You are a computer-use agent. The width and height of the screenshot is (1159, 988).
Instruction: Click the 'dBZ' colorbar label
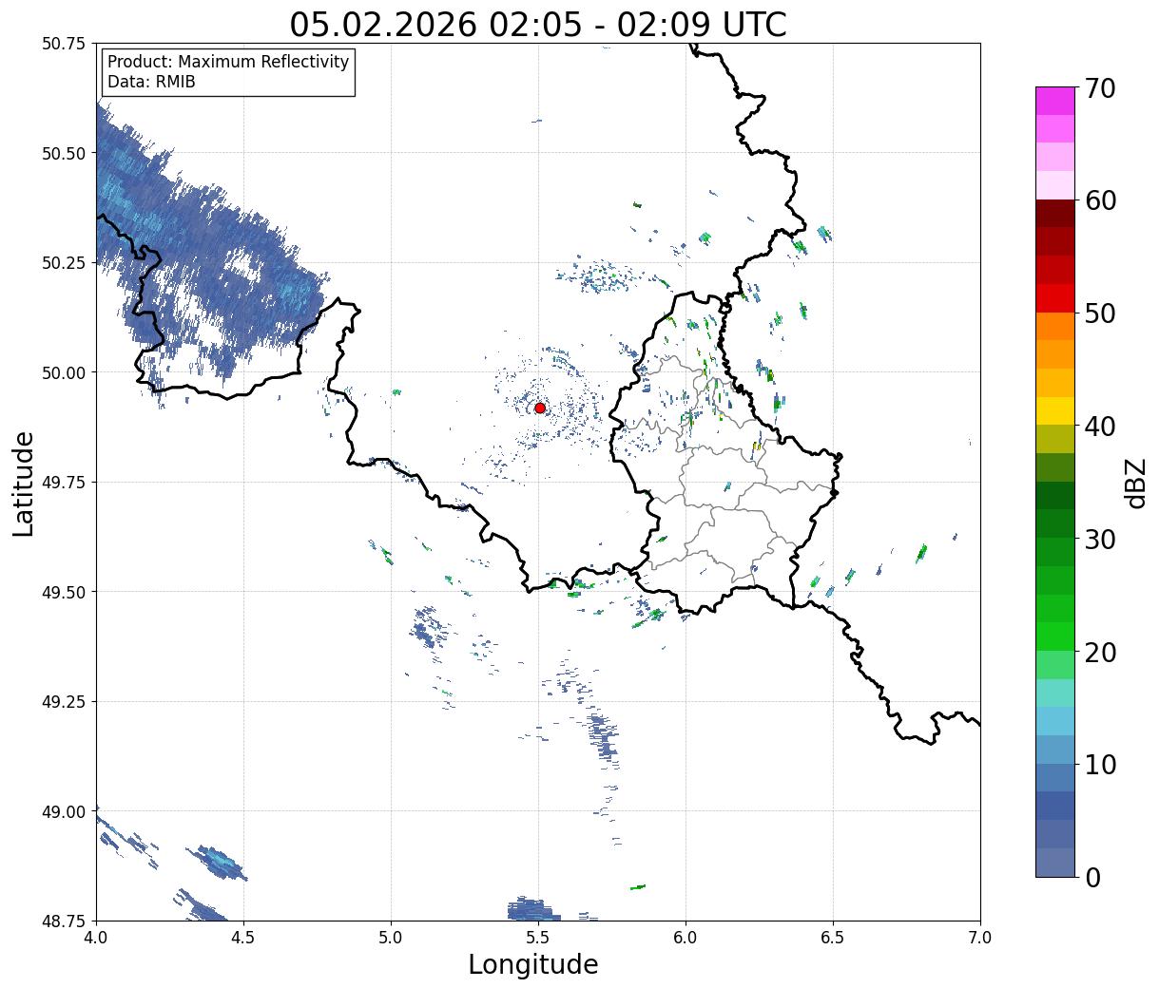[x=1135, y=483]
